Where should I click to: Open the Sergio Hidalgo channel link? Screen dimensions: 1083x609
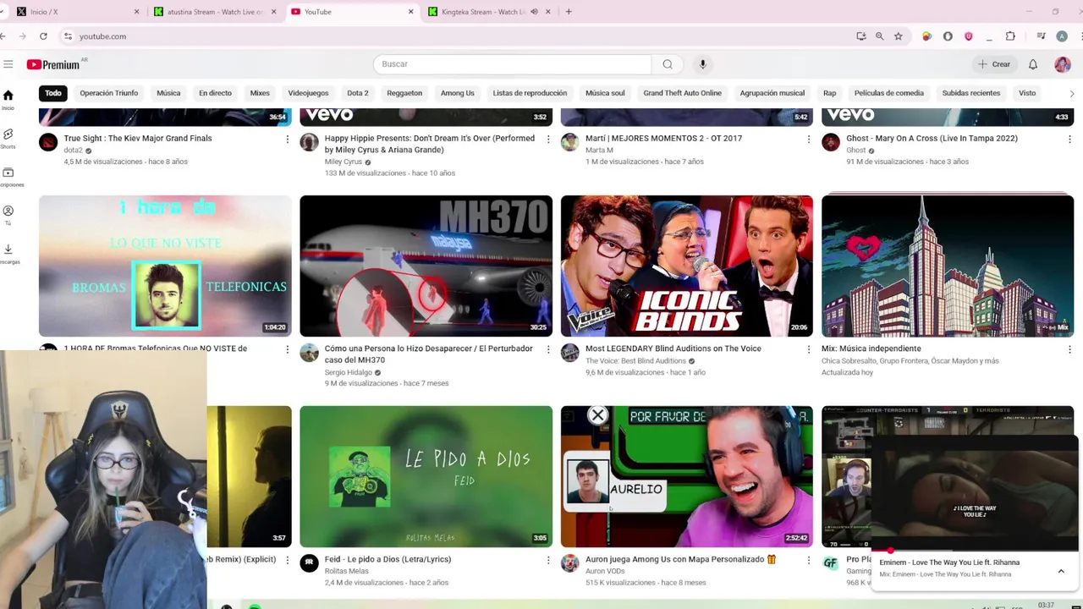(x=348, y=372)
